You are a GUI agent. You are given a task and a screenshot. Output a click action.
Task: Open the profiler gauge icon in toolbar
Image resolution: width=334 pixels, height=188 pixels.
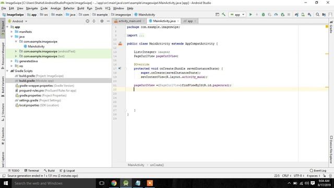[x=276, y=15]
